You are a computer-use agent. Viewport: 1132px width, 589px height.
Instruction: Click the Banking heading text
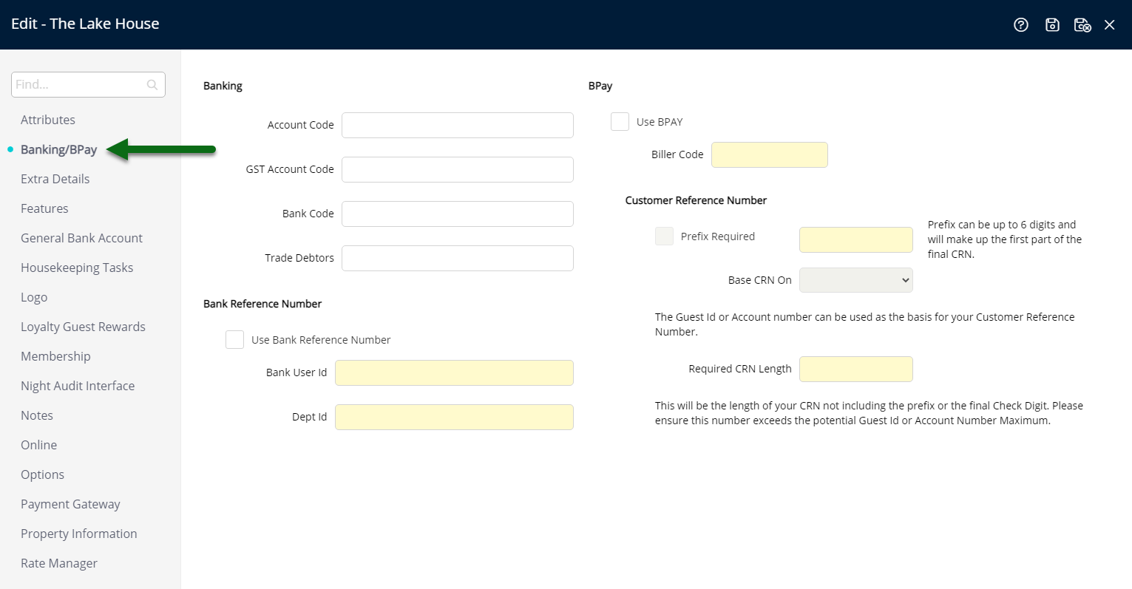(x=223, y=86)
